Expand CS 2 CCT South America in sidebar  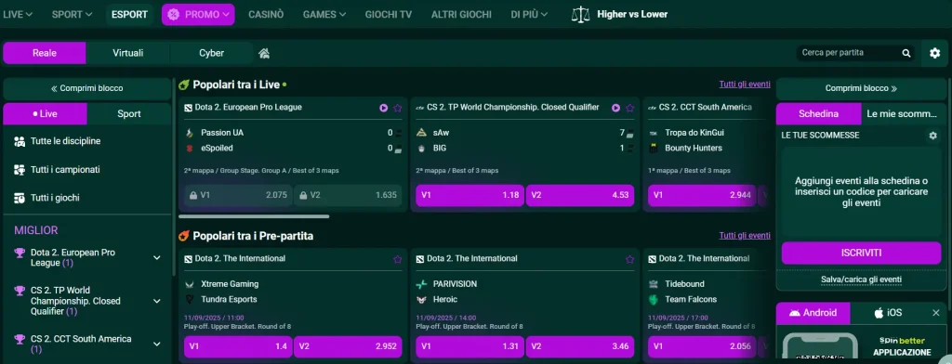[156, 344]
